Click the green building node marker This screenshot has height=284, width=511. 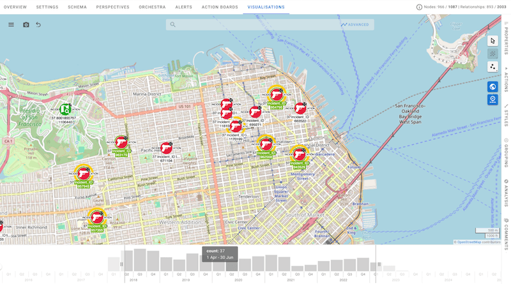coord(65,110)
